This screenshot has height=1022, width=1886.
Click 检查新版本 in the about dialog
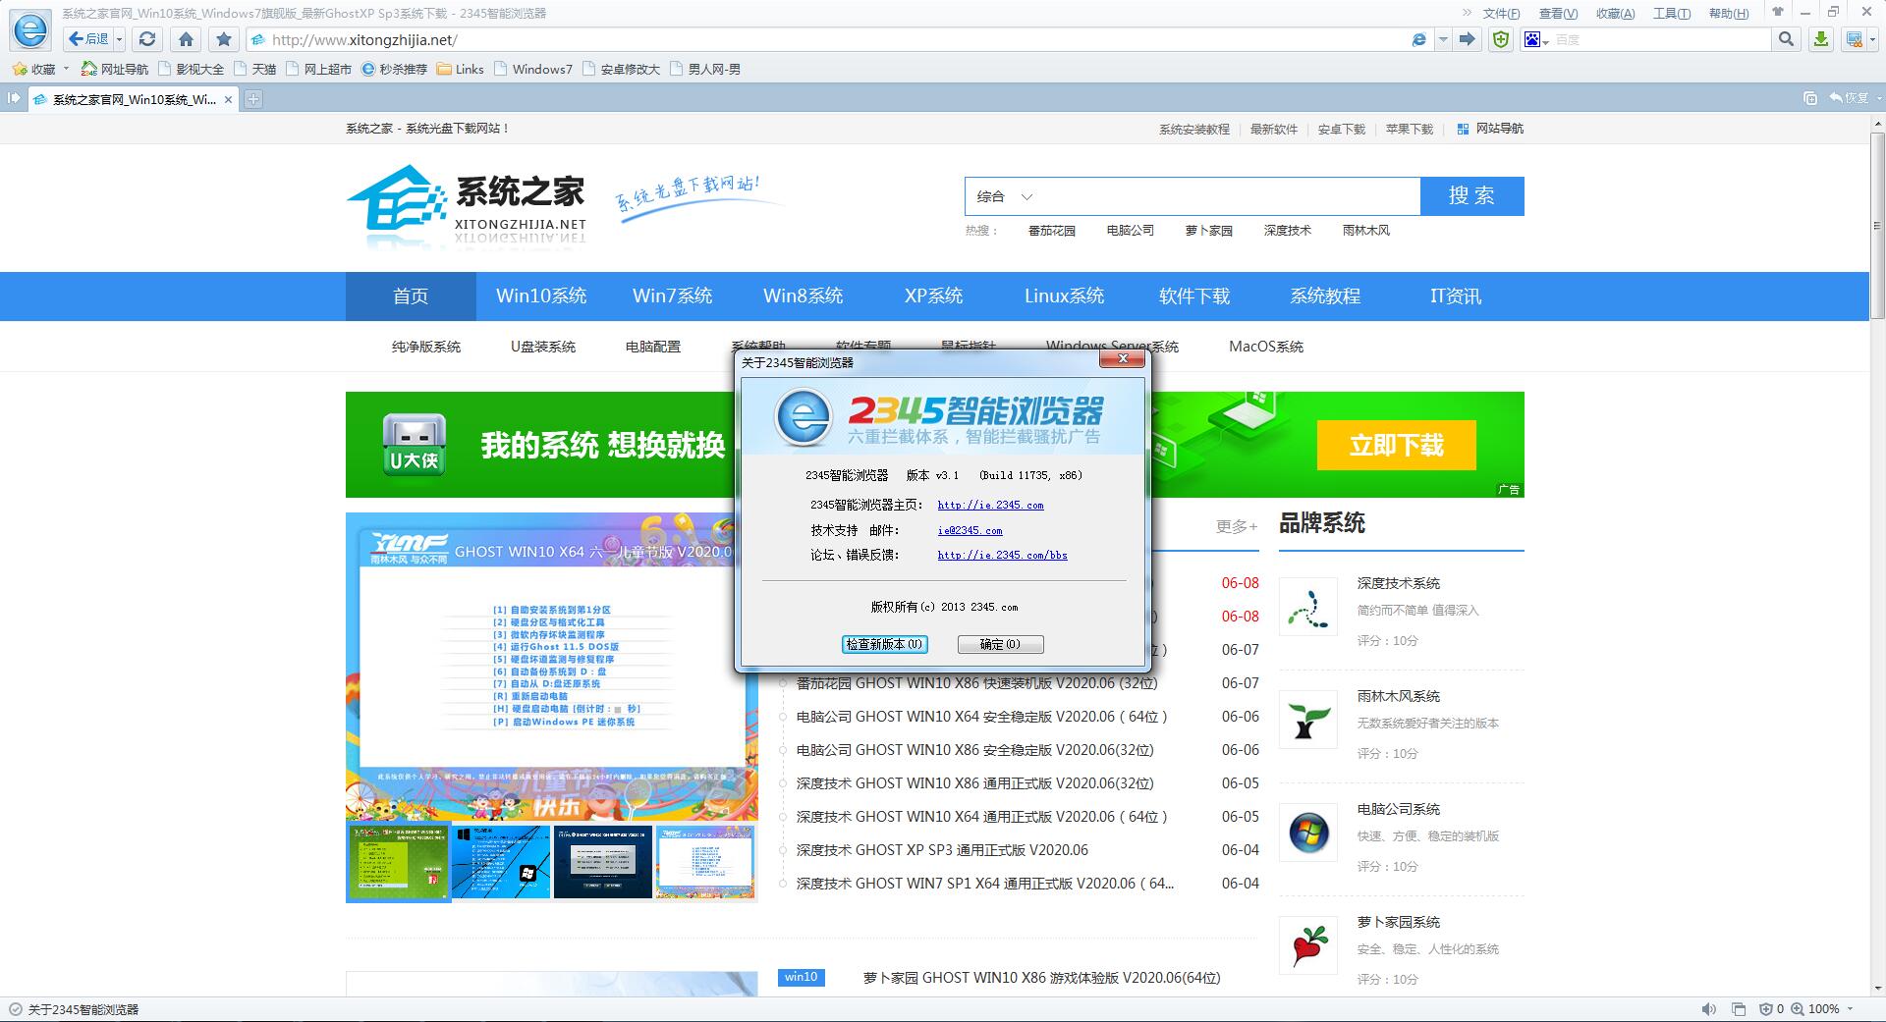tap(885, 644)
